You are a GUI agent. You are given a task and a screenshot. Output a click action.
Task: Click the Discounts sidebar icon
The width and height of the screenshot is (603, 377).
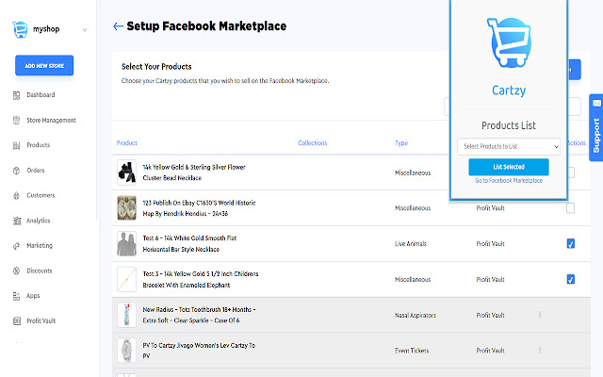click(17, 270)
